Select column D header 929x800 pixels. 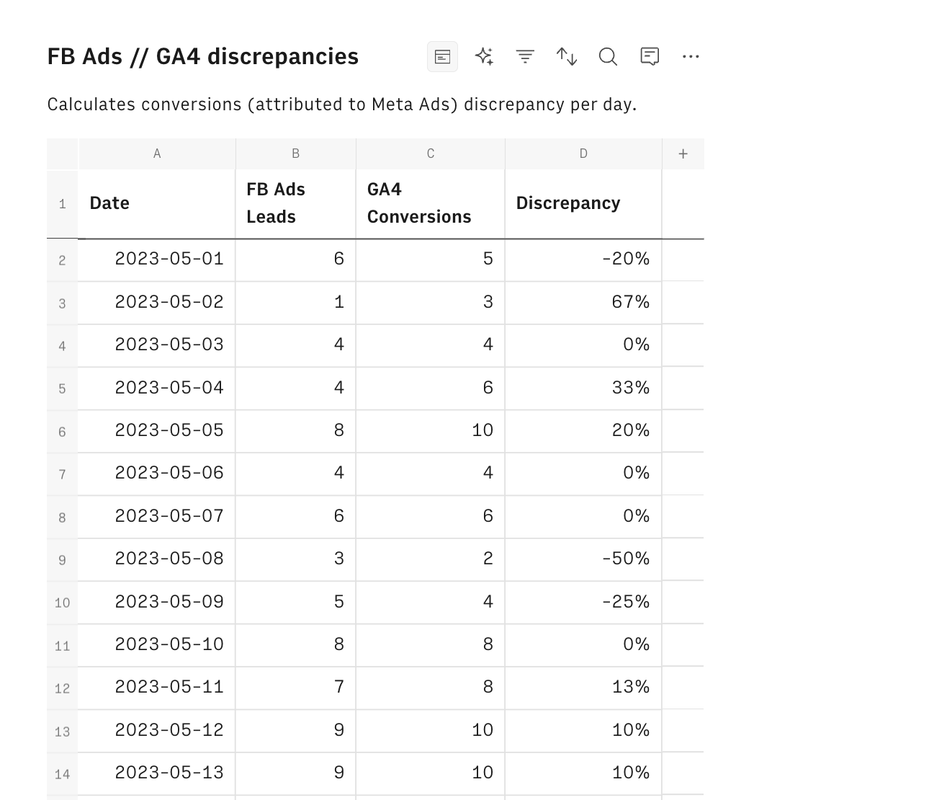pos(583,154)
